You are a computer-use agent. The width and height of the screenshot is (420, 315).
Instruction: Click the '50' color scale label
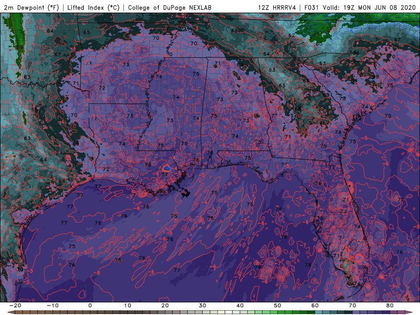coord(278,306)
